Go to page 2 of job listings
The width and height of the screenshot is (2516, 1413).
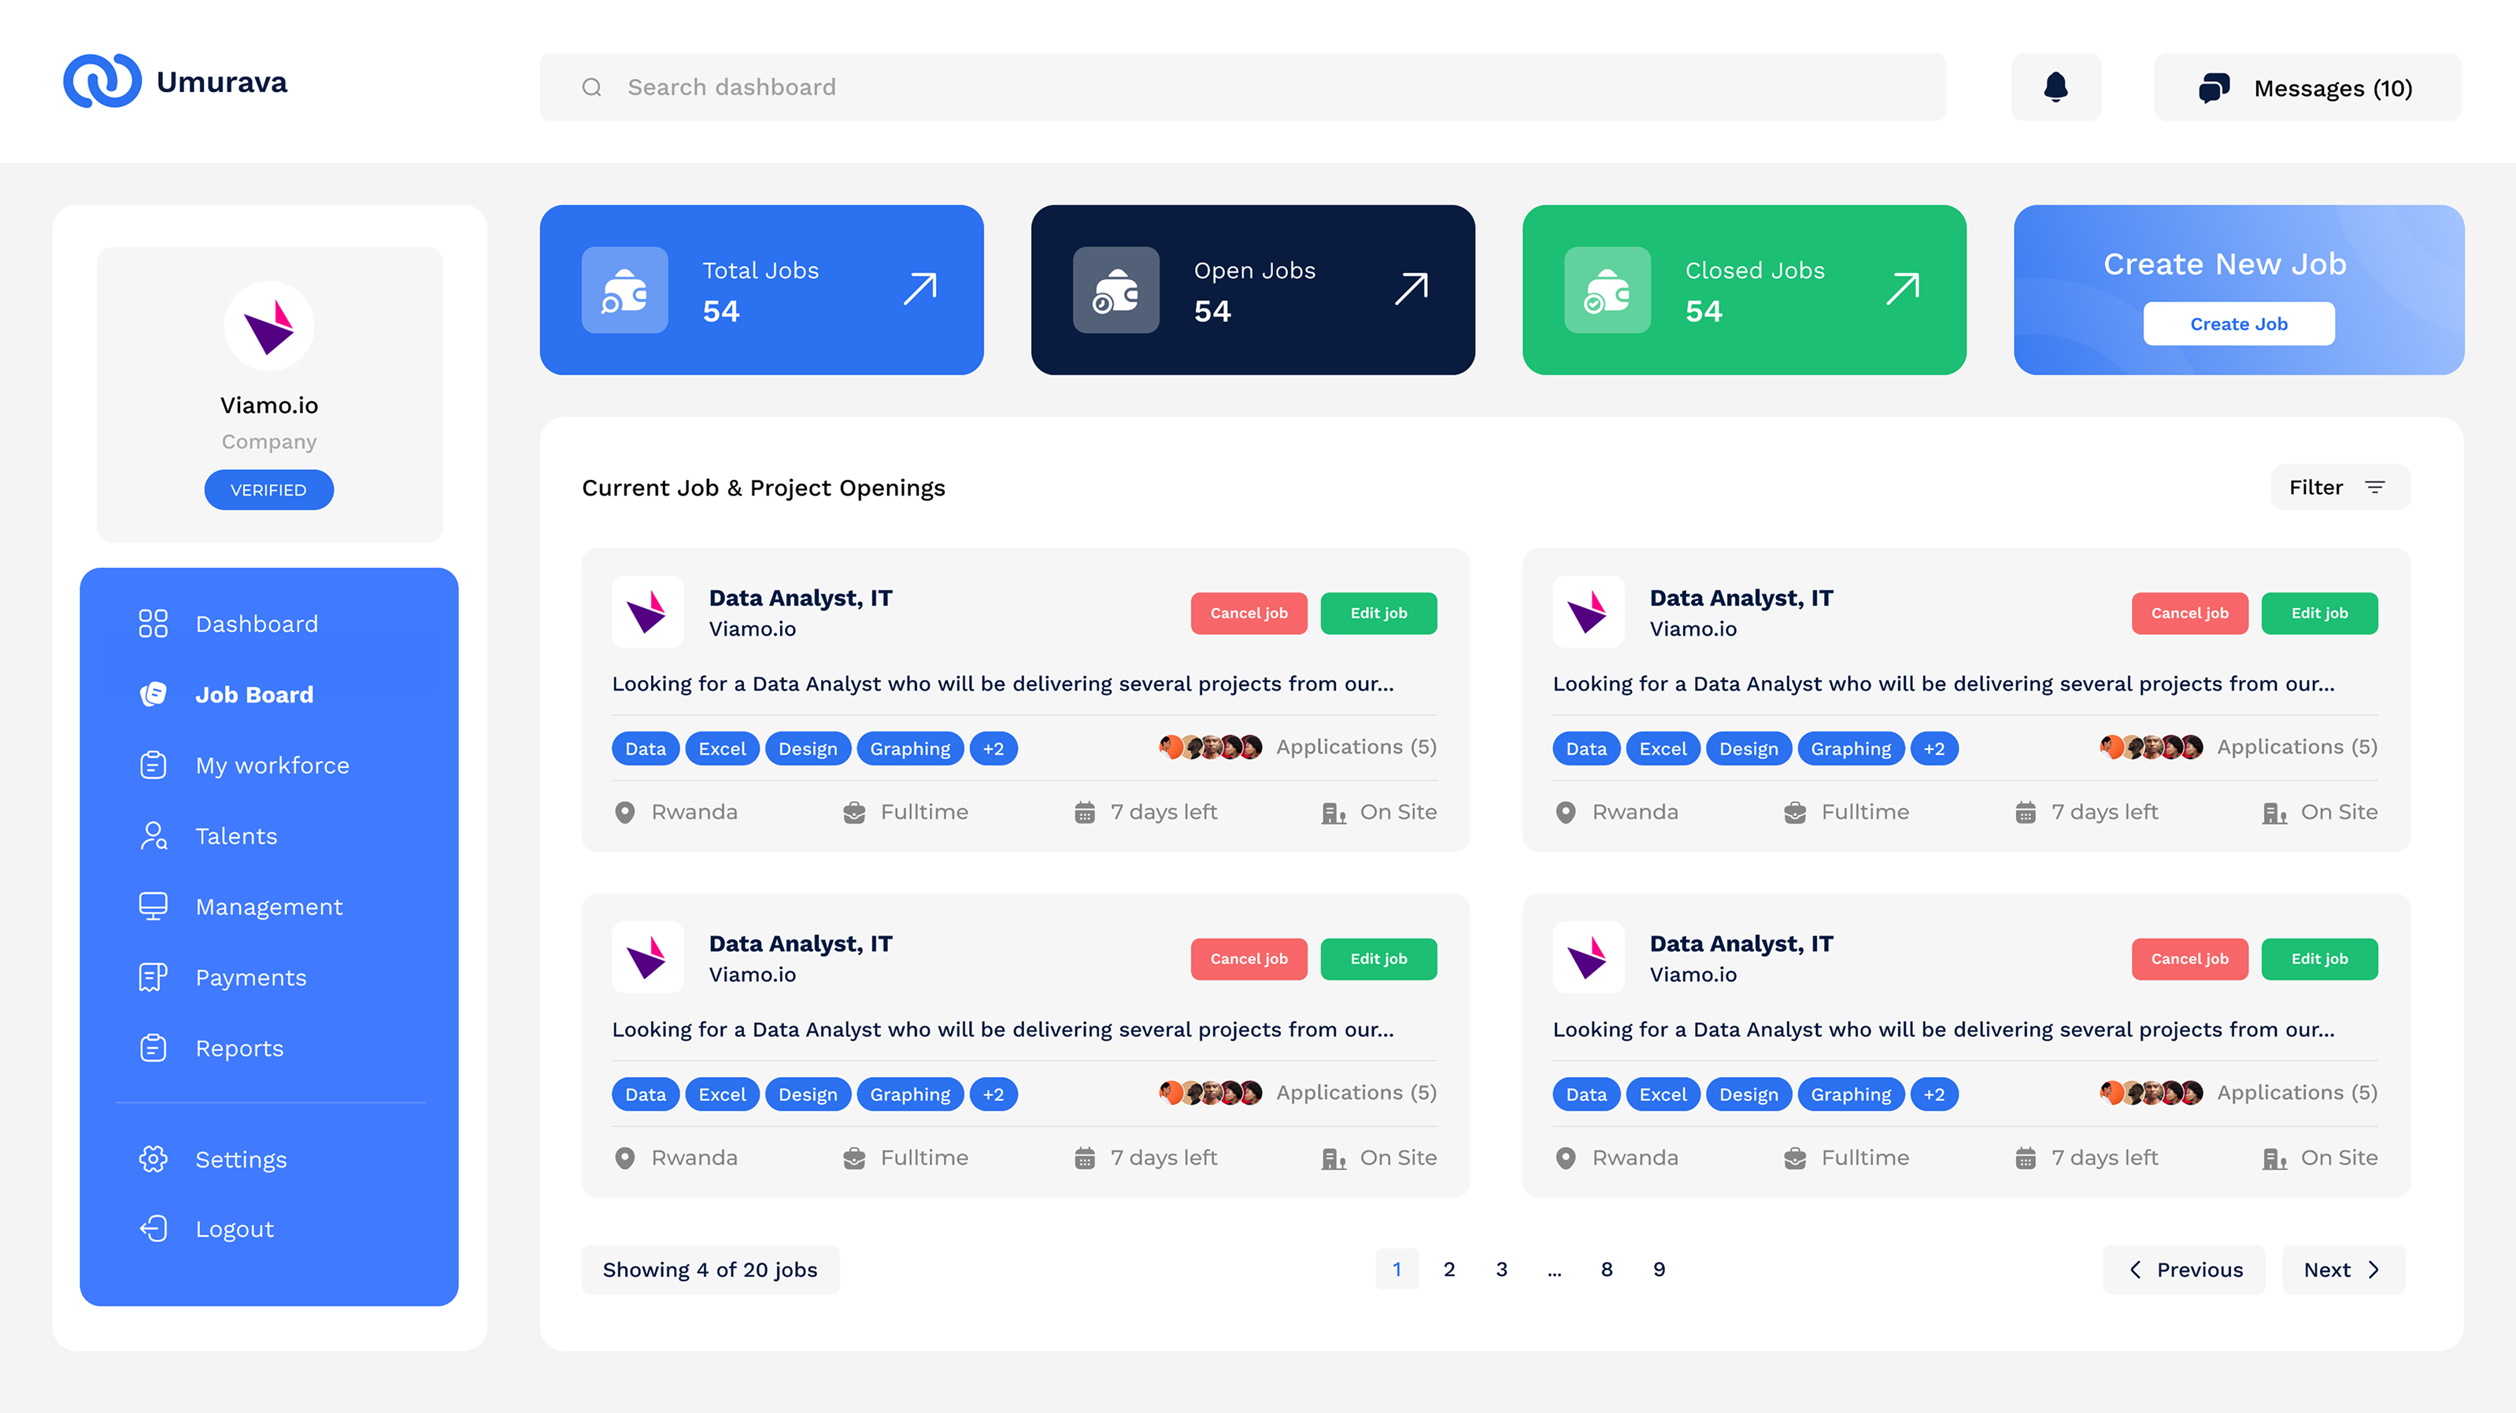click(1449, 1268)
